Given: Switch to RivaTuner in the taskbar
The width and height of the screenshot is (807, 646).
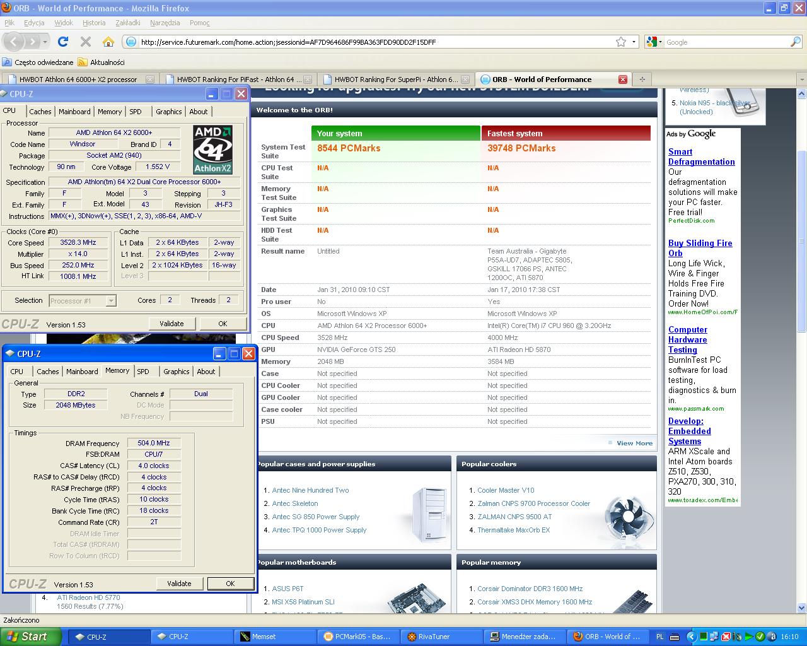Looking at the screenshot, I should point(441,637).
